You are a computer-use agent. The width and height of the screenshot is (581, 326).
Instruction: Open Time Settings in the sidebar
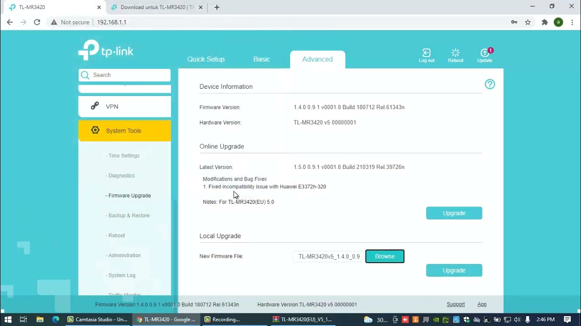(123, 156)
